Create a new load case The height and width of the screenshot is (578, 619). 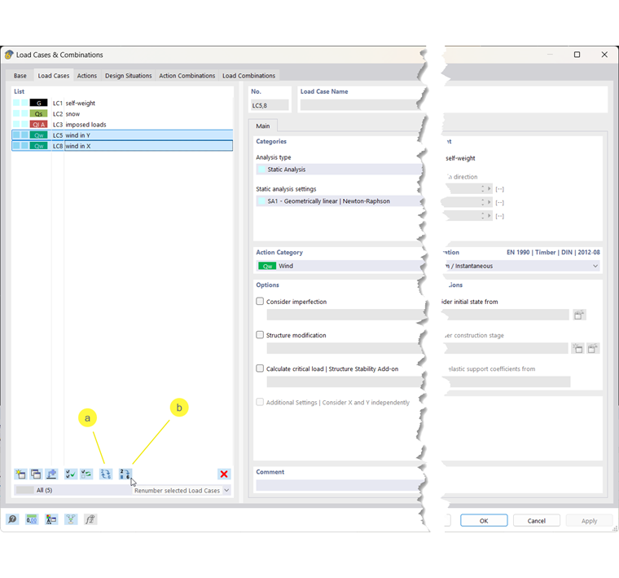pyautogui.click(x=20, y=474)
